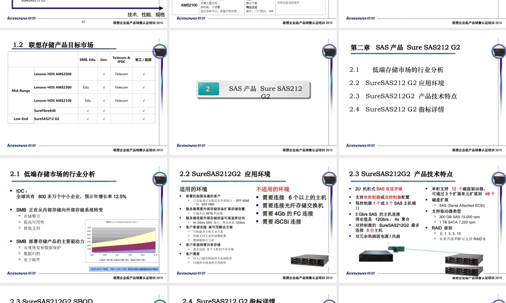Viewport: 506px width, 303px height.
Task: Click the sub-bullet 电子邮件
Action: click(32, 260)
